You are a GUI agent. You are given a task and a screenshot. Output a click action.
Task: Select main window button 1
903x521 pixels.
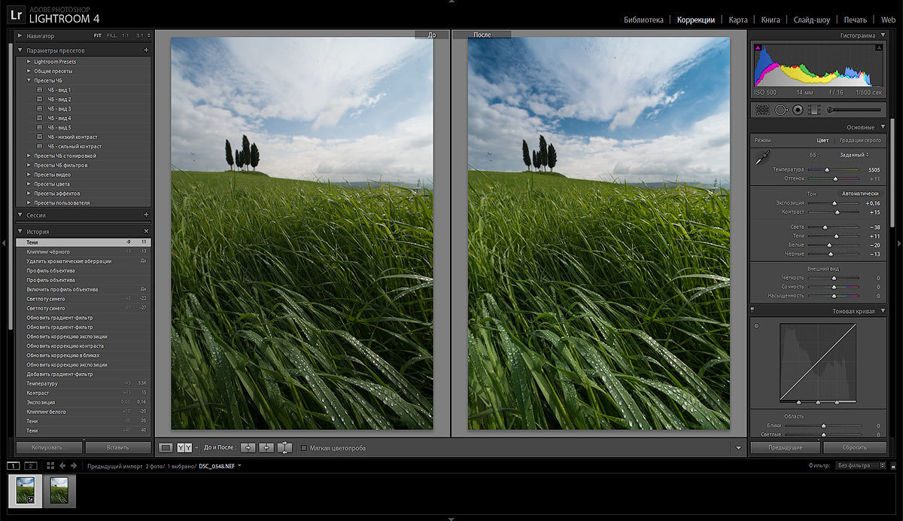point(14,465)
